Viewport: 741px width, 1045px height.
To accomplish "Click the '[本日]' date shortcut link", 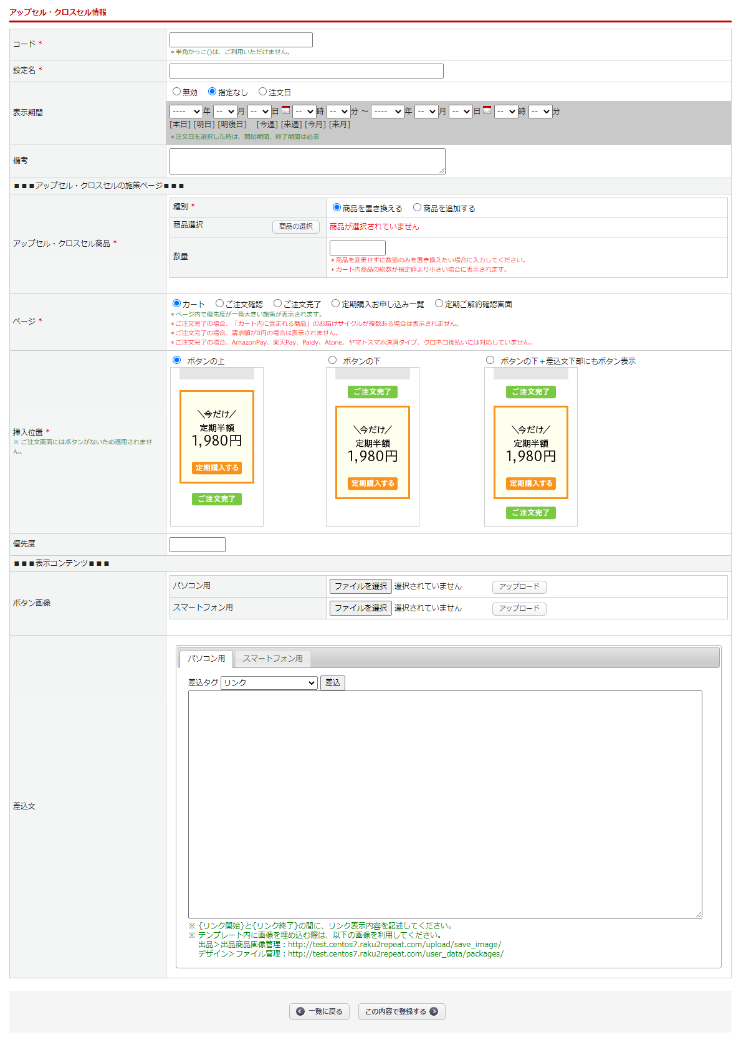I will pos(180,125).
